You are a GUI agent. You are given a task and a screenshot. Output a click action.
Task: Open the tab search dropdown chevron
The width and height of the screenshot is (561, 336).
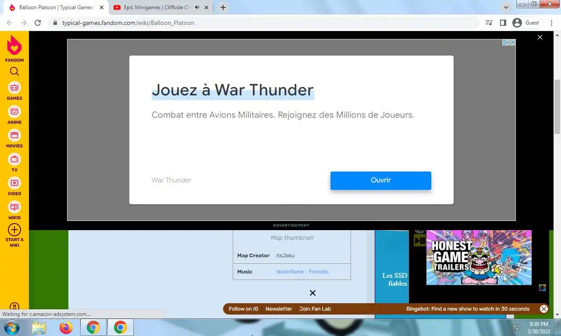coord(506,7)
